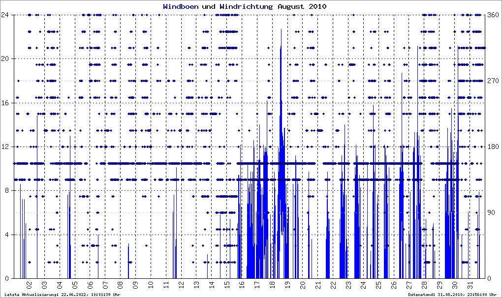Click the day label 23 on the x-axis

348,285
